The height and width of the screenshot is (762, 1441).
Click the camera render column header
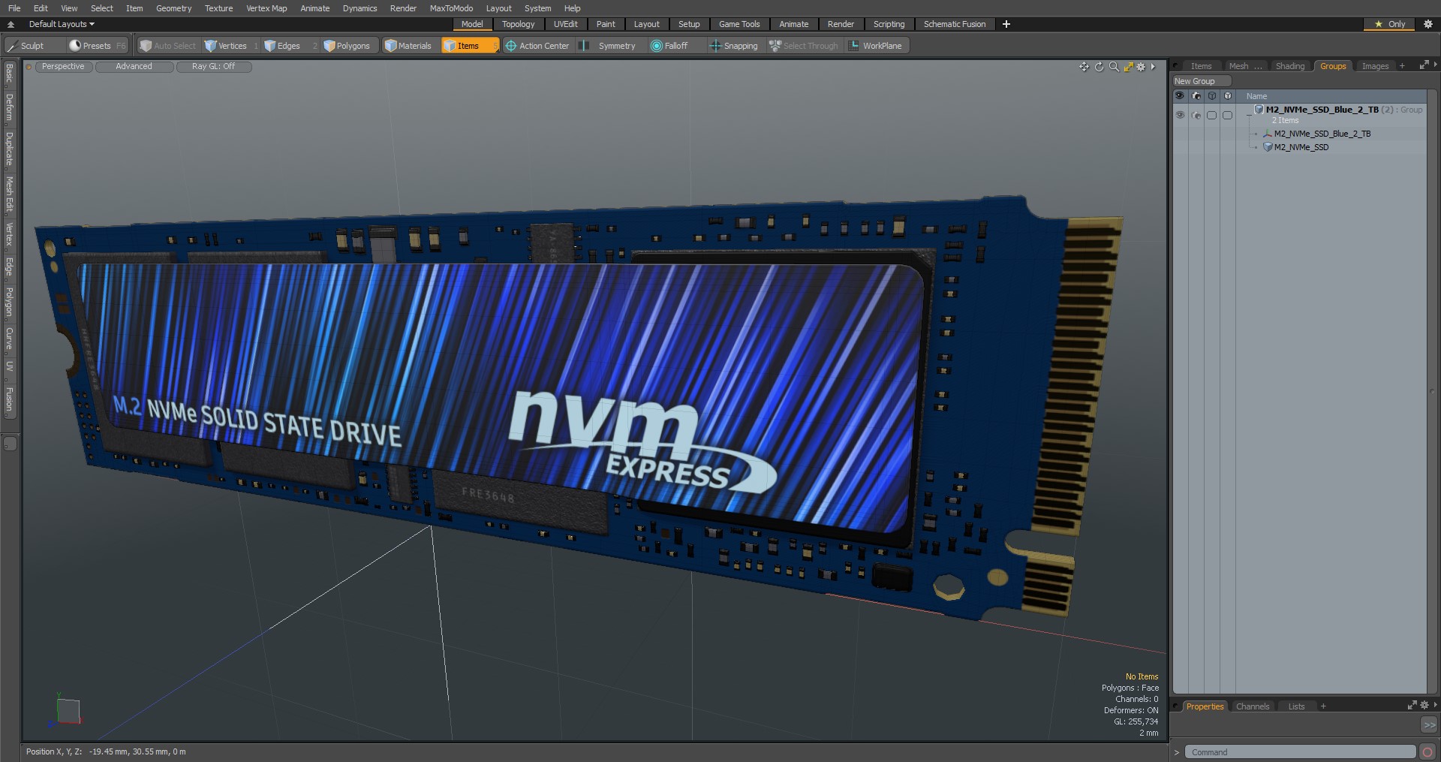click(1196, 96)
